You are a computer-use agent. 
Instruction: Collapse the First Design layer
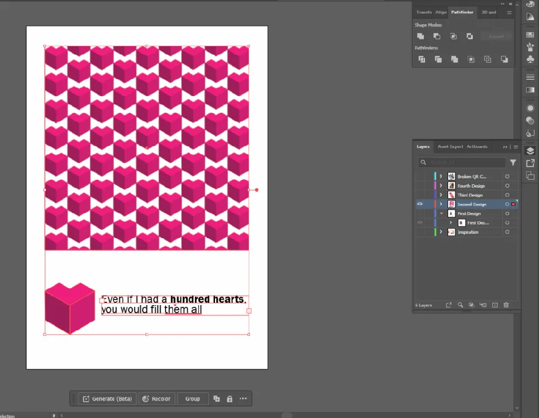pyautogui.click(x=441, y=213)
